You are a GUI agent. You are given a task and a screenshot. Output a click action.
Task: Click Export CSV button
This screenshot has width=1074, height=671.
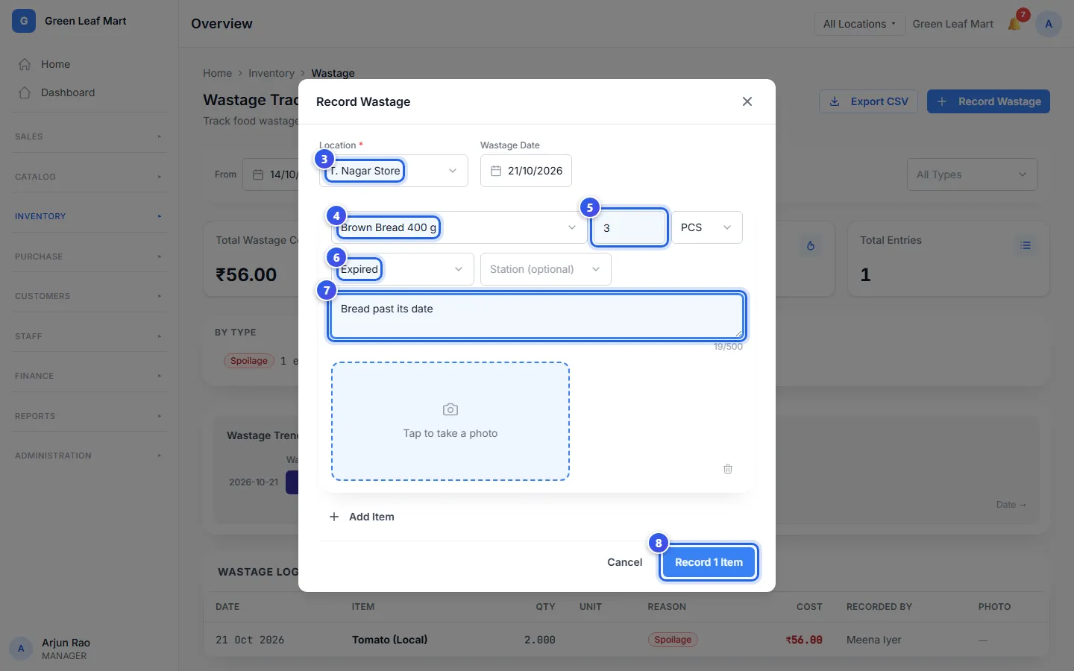[x=869, y=101]
